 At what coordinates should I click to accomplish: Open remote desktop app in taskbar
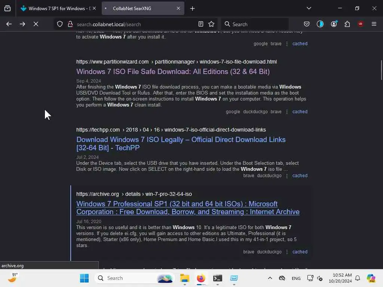(234, 278)
